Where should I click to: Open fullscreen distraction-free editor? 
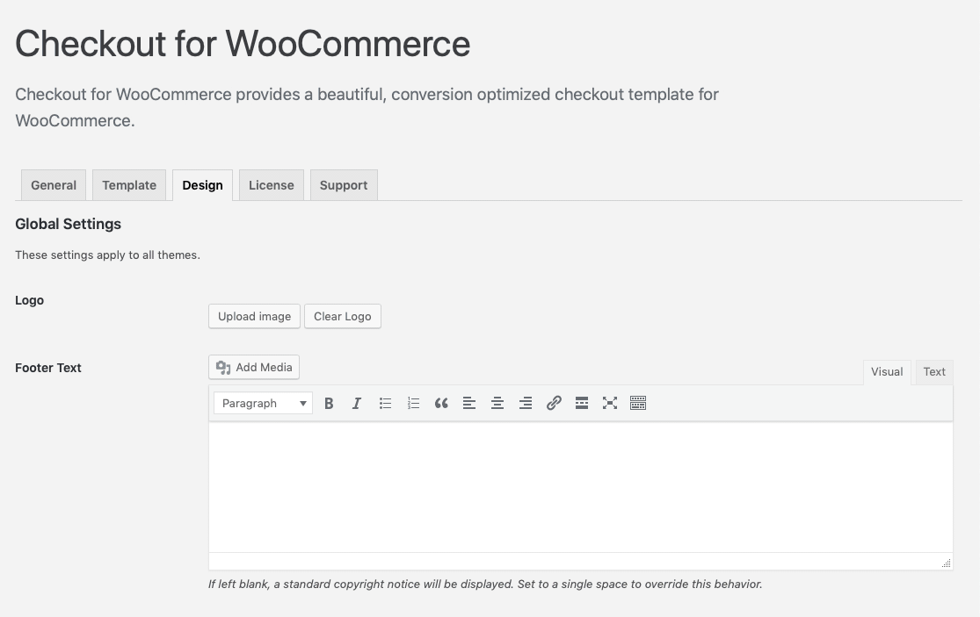(x=610, y=404)
